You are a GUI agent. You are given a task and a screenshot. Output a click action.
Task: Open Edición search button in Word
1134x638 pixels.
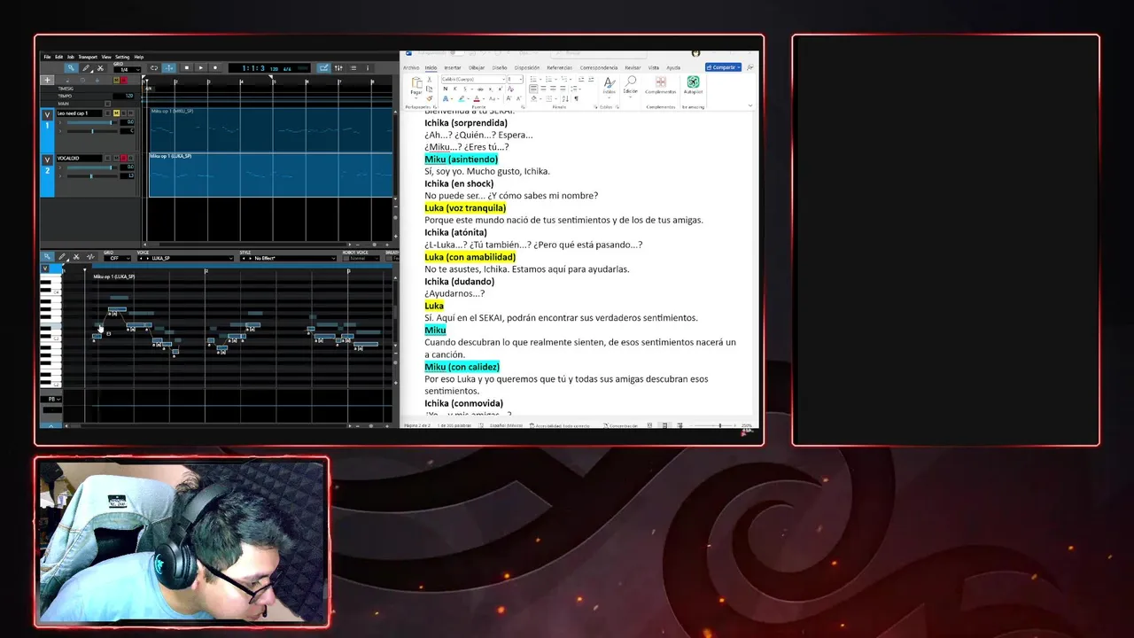[x=630, y=85]
